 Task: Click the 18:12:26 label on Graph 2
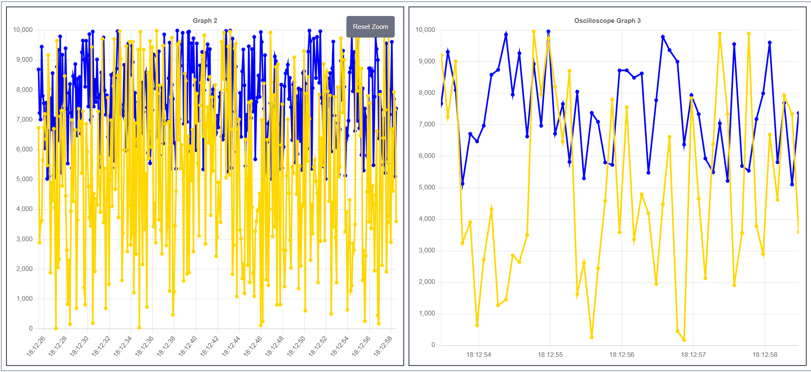[x=36, y=346]
